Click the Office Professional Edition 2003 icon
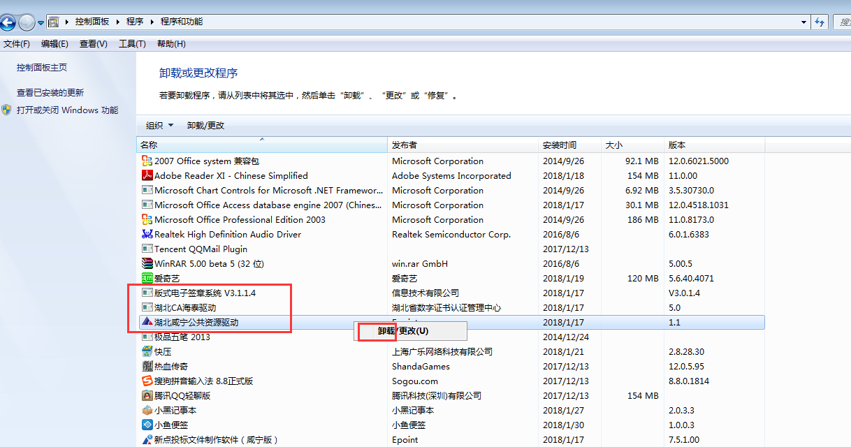 pos(147,219)
